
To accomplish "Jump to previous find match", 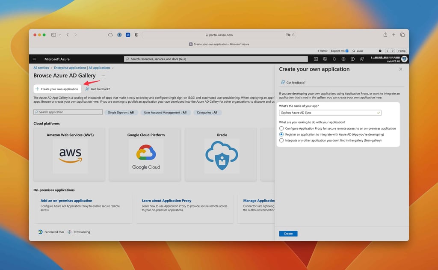I will point(387,51).
